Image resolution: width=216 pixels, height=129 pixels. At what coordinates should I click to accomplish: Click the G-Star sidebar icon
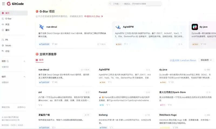(3, 19)
